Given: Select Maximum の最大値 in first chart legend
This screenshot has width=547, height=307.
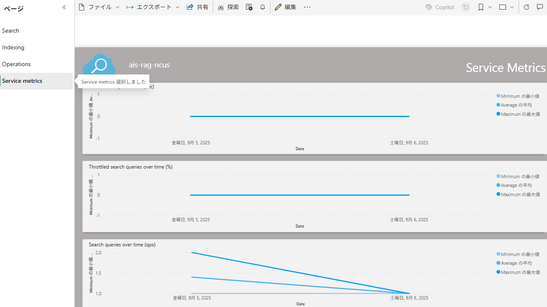Looking at the screenshot, I should coord(518,114).
